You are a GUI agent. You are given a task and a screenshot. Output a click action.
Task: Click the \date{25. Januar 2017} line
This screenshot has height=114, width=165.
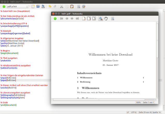coord(12,46)
